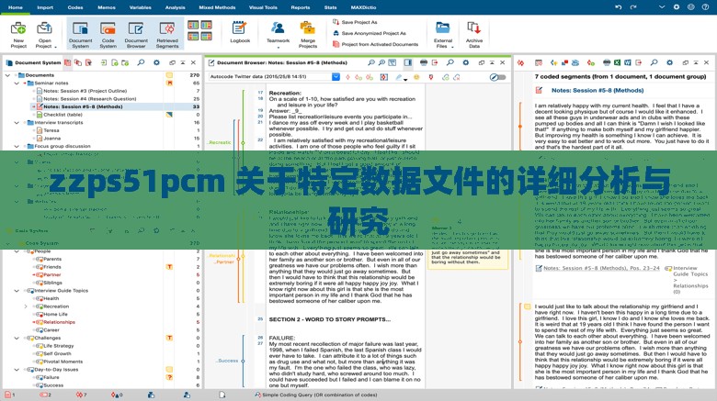
Task: Click the Success coding stripe label
Action: click(x=227, y=361)
